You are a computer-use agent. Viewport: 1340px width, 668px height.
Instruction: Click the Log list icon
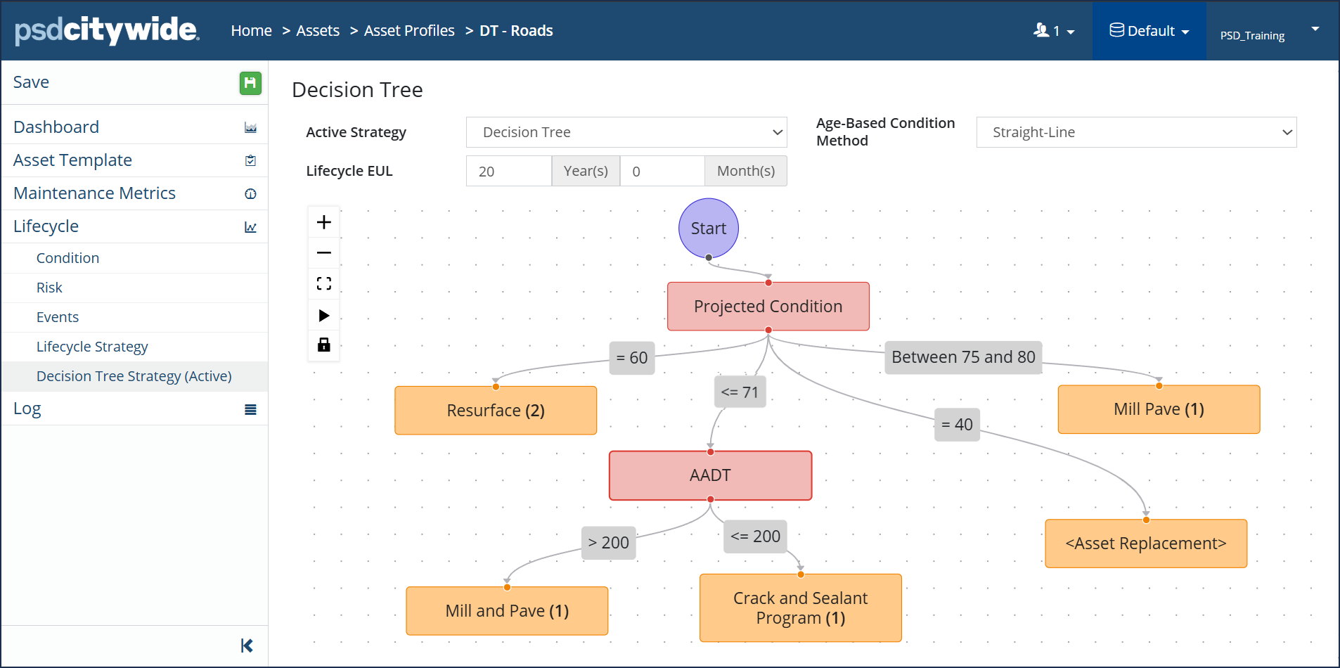[x=250, y=409]
